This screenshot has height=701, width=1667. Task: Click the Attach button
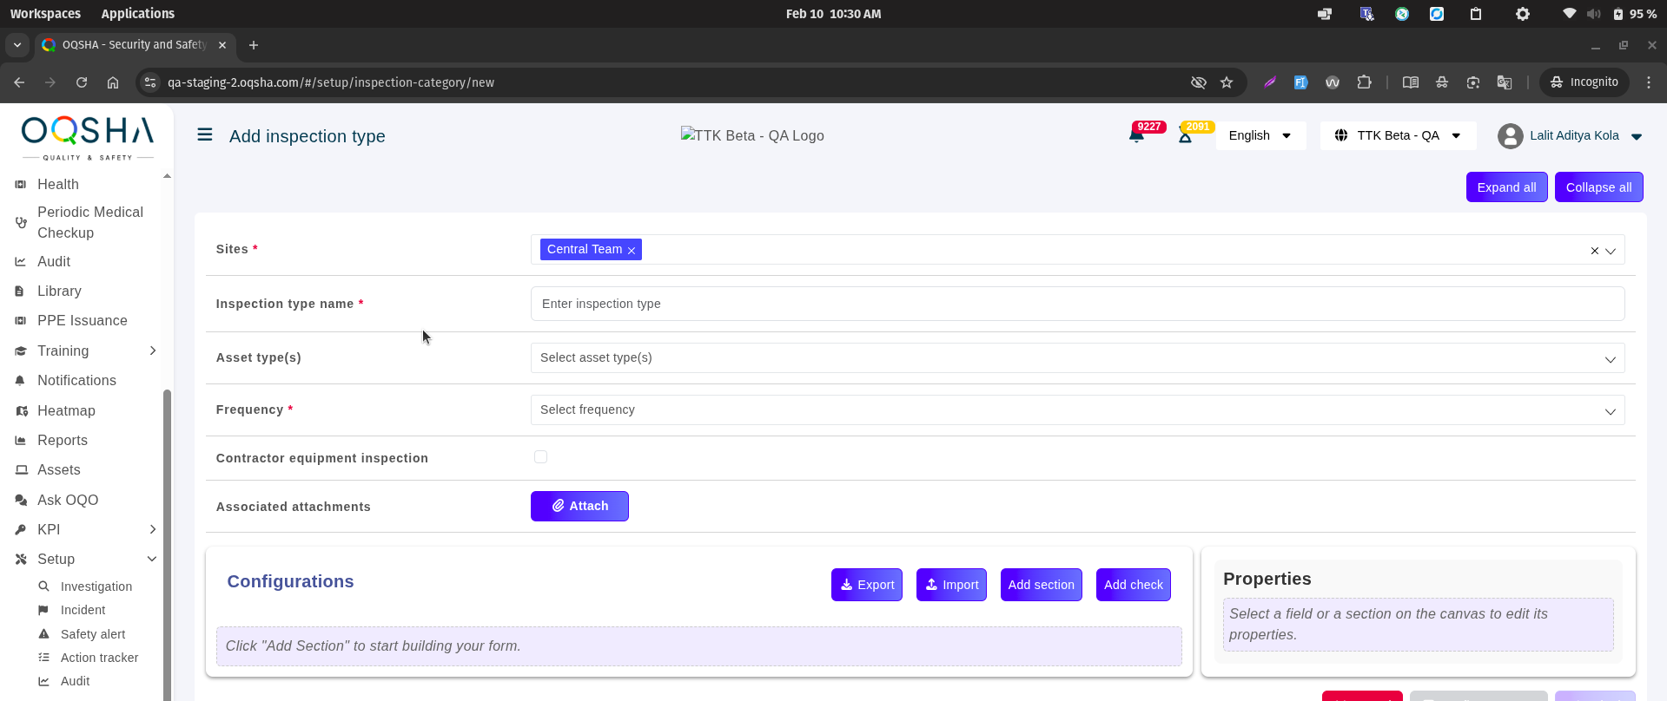click(579, 506)
